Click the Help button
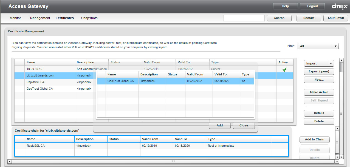The width and height of the screenshot is (350, 167). coord(286,6)
